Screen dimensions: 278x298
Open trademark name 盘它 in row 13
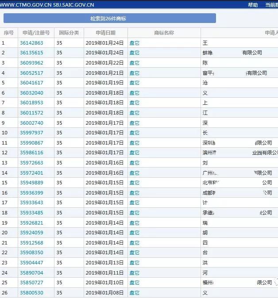134,163
